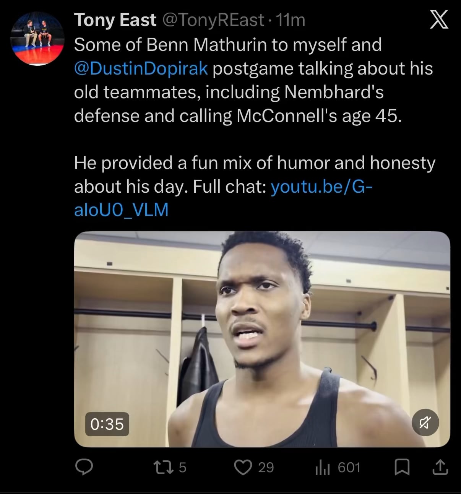Click the retweet count of 5
461x494 pixels.
[x=182, y=467]
